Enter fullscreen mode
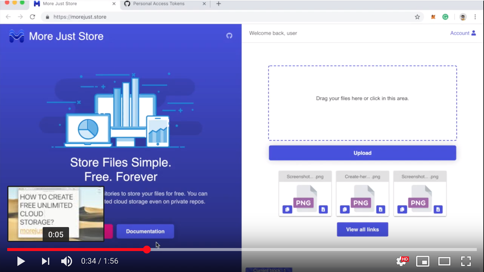The height and width of the screenshot is (272, 484). (x=466, y=261)
